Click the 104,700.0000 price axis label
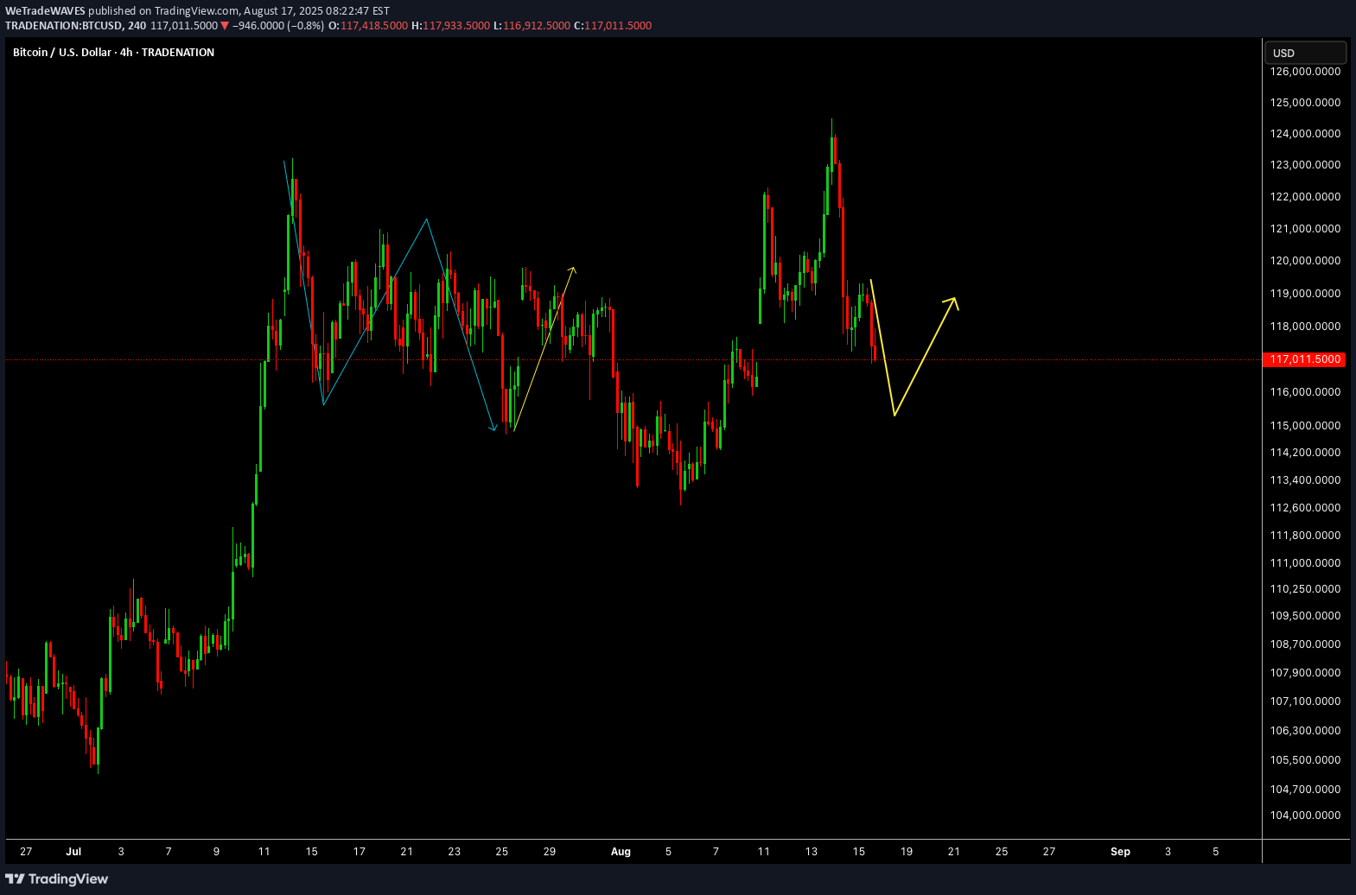The width and height of the screenshot is (1356, 895). (1305, 789)
